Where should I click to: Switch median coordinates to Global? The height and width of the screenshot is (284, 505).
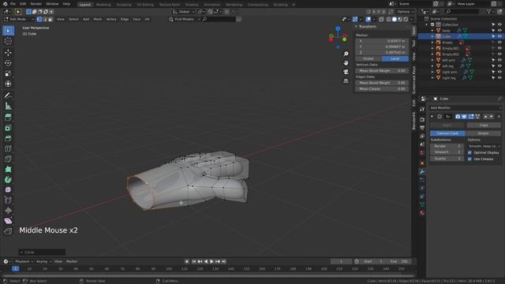pyautogui.click(x=368, y=59)
